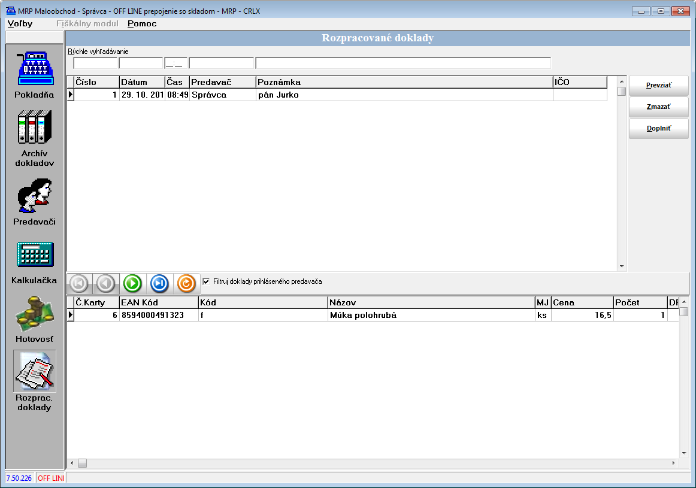The width and height of the screenshot is (696, 488).
Task: Go to next record green arrow
Action: point(132,283)
